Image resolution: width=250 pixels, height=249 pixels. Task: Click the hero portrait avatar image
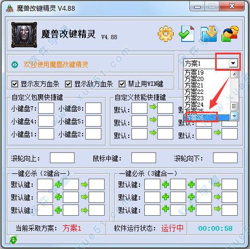click(24, 35)
